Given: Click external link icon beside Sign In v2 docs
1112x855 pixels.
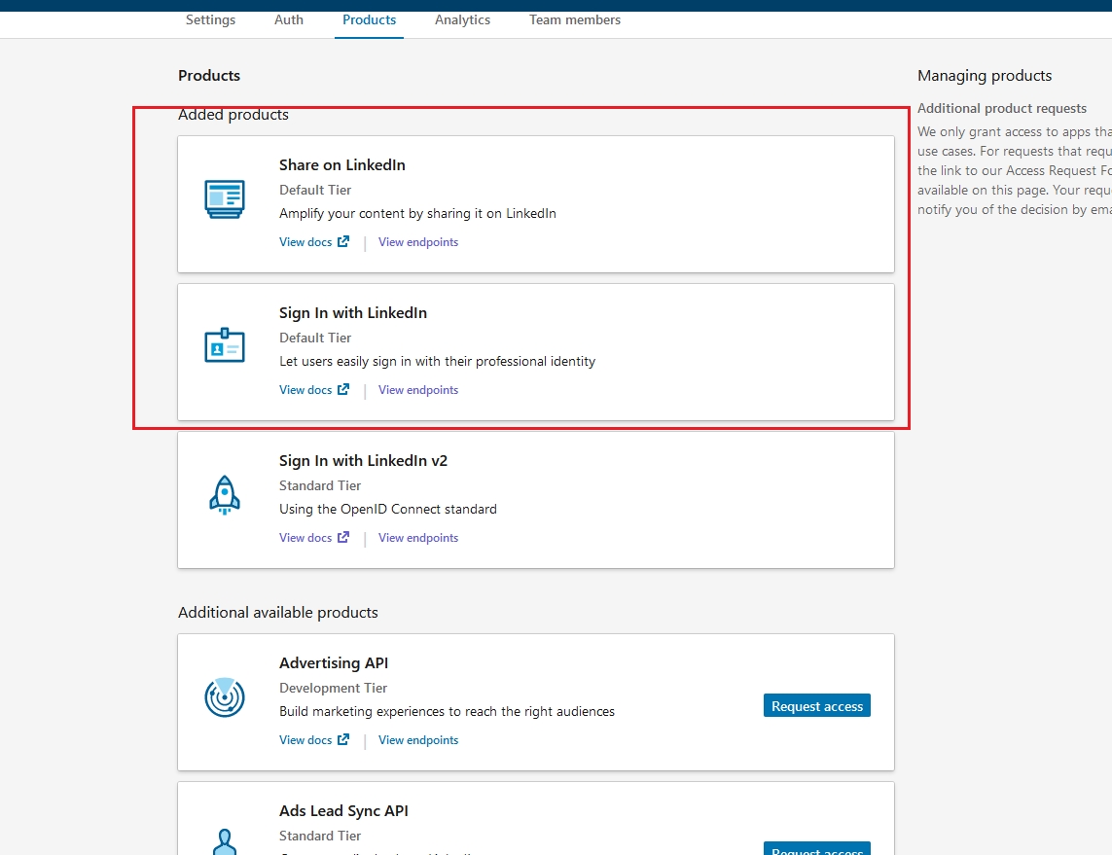Looking at the screenshot, I should [x=343, y=538].
